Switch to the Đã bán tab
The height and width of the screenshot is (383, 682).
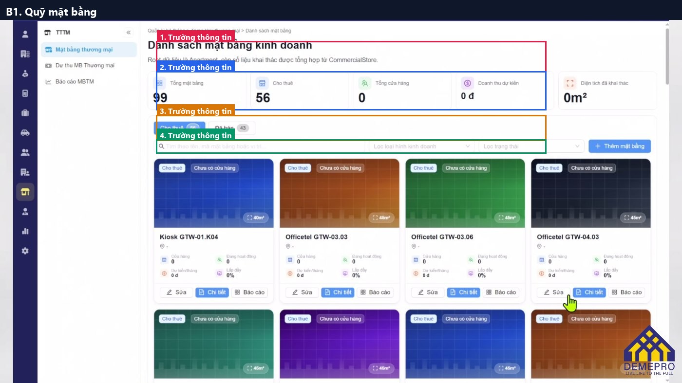[231, 128]
